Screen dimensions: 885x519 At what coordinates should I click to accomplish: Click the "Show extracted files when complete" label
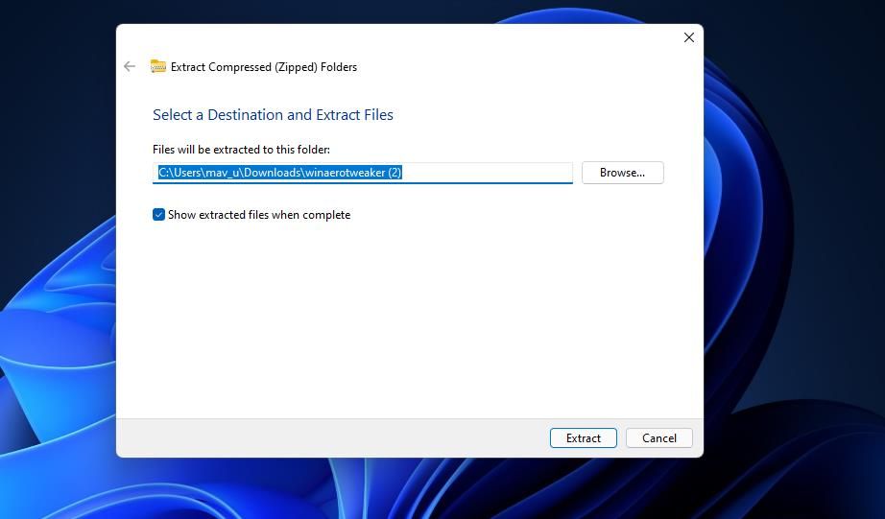coord(259,215)
